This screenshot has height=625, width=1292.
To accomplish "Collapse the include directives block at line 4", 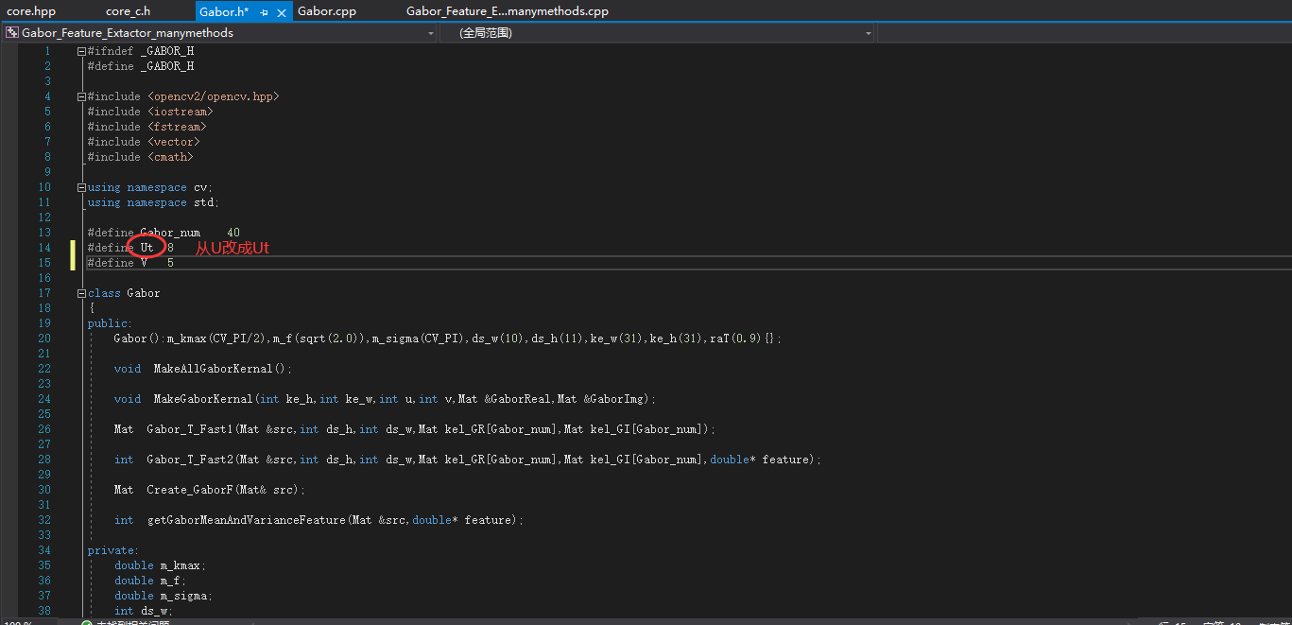I will click(81, 95).
